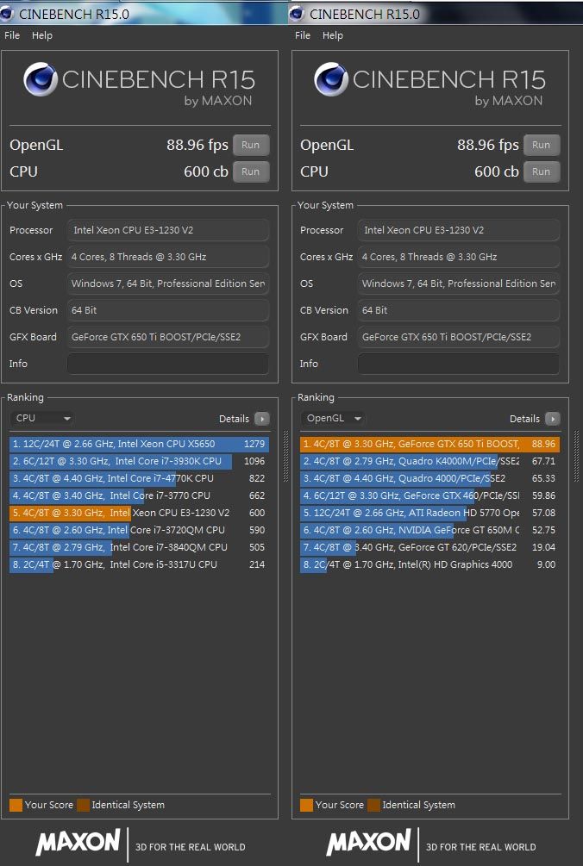Select Core i7-3840QM ranking row scoring 505
This screenshot has width=583, height=866.
coord(139,547)
